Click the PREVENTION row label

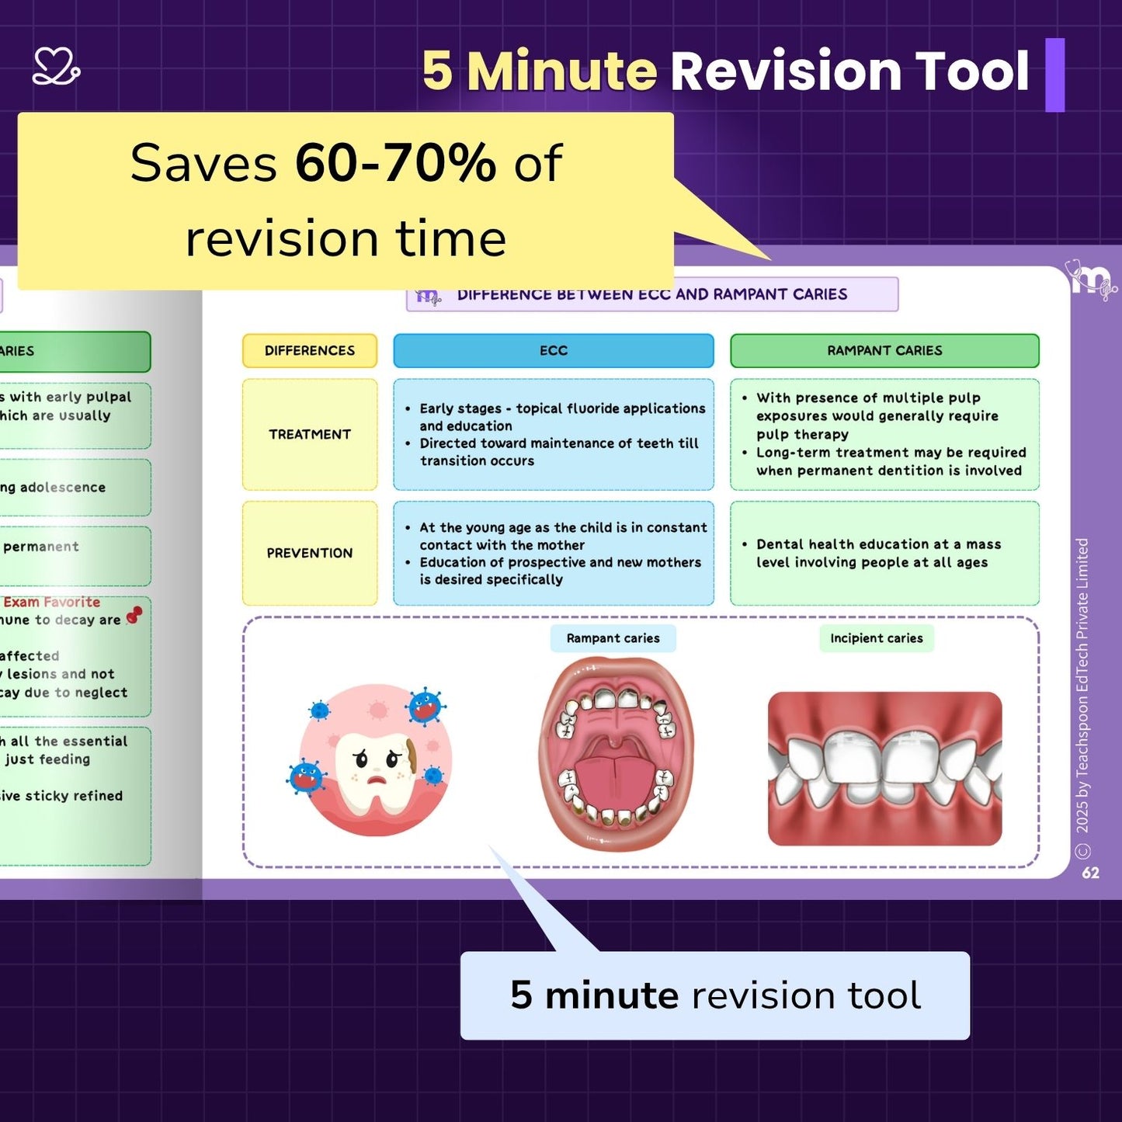click(x=309, y=553)
